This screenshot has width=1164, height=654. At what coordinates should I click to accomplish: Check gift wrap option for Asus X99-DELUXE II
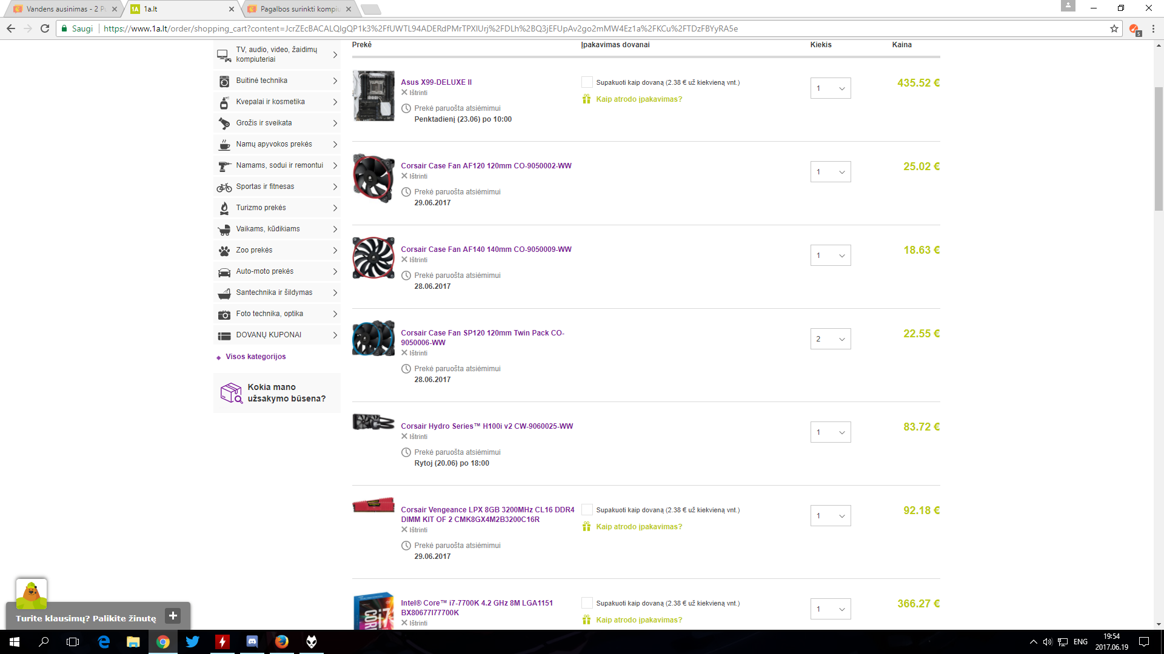click(x=587, y=82)
